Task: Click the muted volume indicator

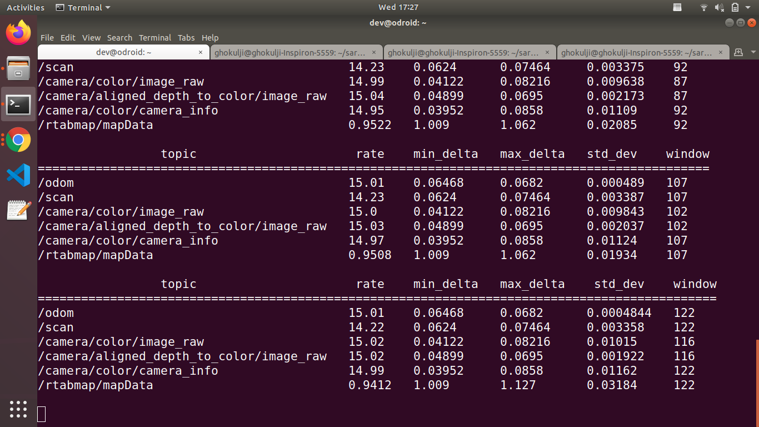Action: (x=719, y=8)
